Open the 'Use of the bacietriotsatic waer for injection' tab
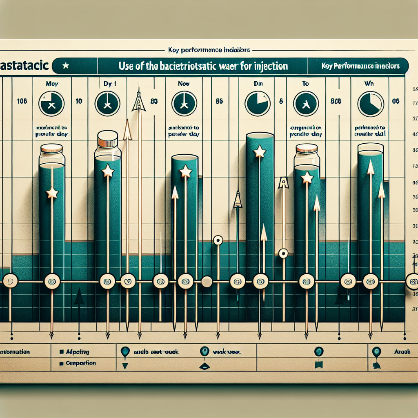This screenshot has height=418, width=418. [202, 66]
